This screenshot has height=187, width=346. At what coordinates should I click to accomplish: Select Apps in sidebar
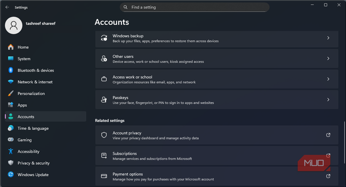46,105
